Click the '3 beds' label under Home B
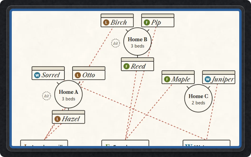Image resolution: width=251 pixels, height=157 pixels. click(x=138, y=46)
